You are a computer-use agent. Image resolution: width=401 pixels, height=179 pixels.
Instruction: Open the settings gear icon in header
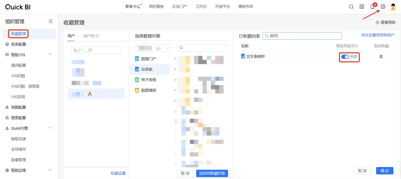[383, 7]
